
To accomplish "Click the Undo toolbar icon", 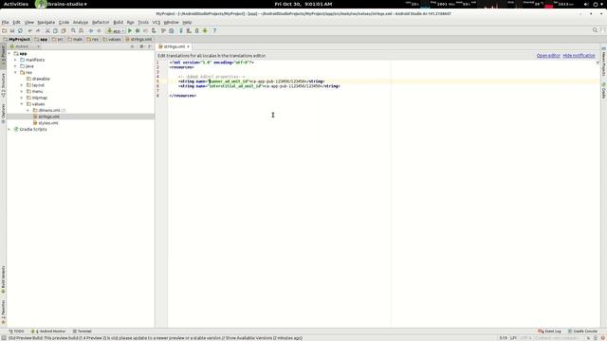I will 29,30.
